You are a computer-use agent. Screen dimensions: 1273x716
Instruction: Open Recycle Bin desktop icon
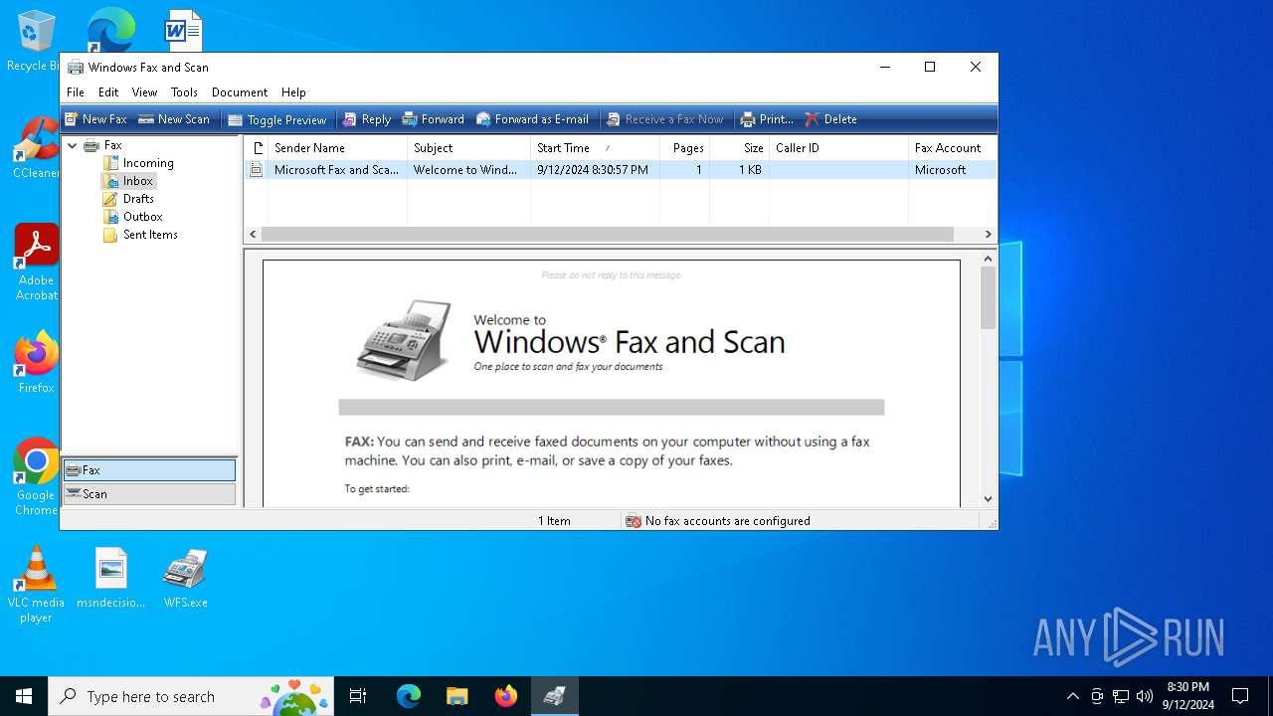click(36, 41)
